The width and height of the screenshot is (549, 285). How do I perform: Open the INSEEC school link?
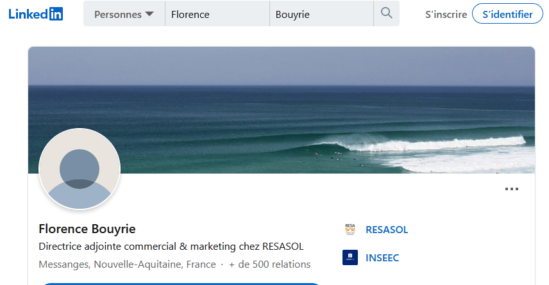coord(382,258)
